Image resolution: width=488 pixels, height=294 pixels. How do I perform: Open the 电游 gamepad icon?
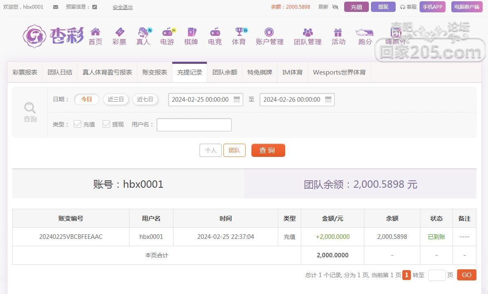click(168, 32)
